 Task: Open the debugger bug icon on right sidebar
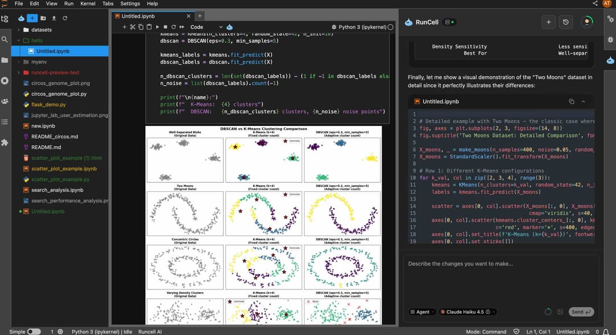610,39
